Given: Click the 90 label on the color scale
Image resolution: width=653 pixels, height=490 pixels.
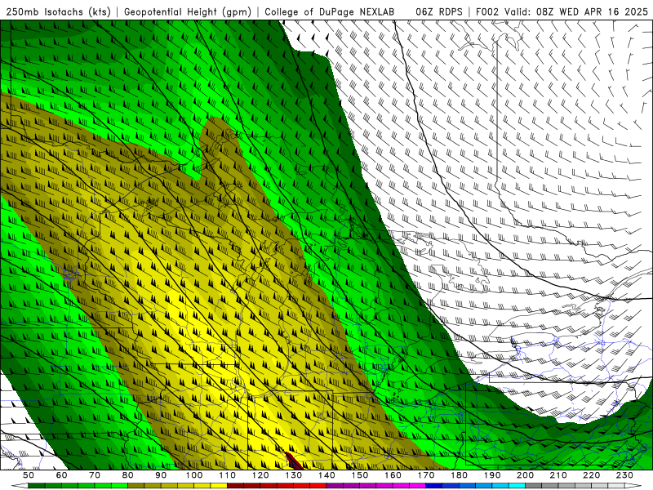Looking at the screenshot, I should [161, 475].
